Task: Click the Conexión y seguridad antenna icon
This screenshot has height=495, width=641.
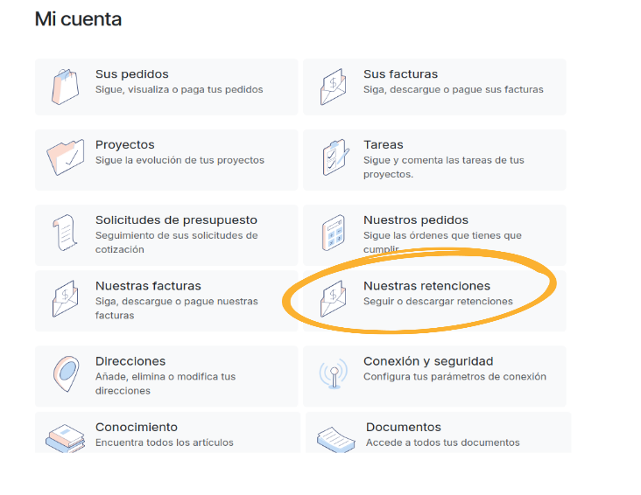Action: [x=334, y=373]
